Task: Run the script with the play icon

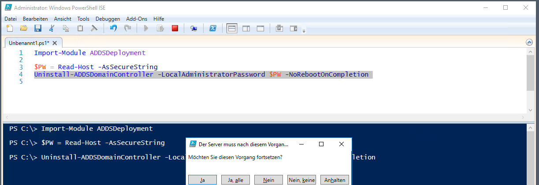Action: tap(146, 29)
